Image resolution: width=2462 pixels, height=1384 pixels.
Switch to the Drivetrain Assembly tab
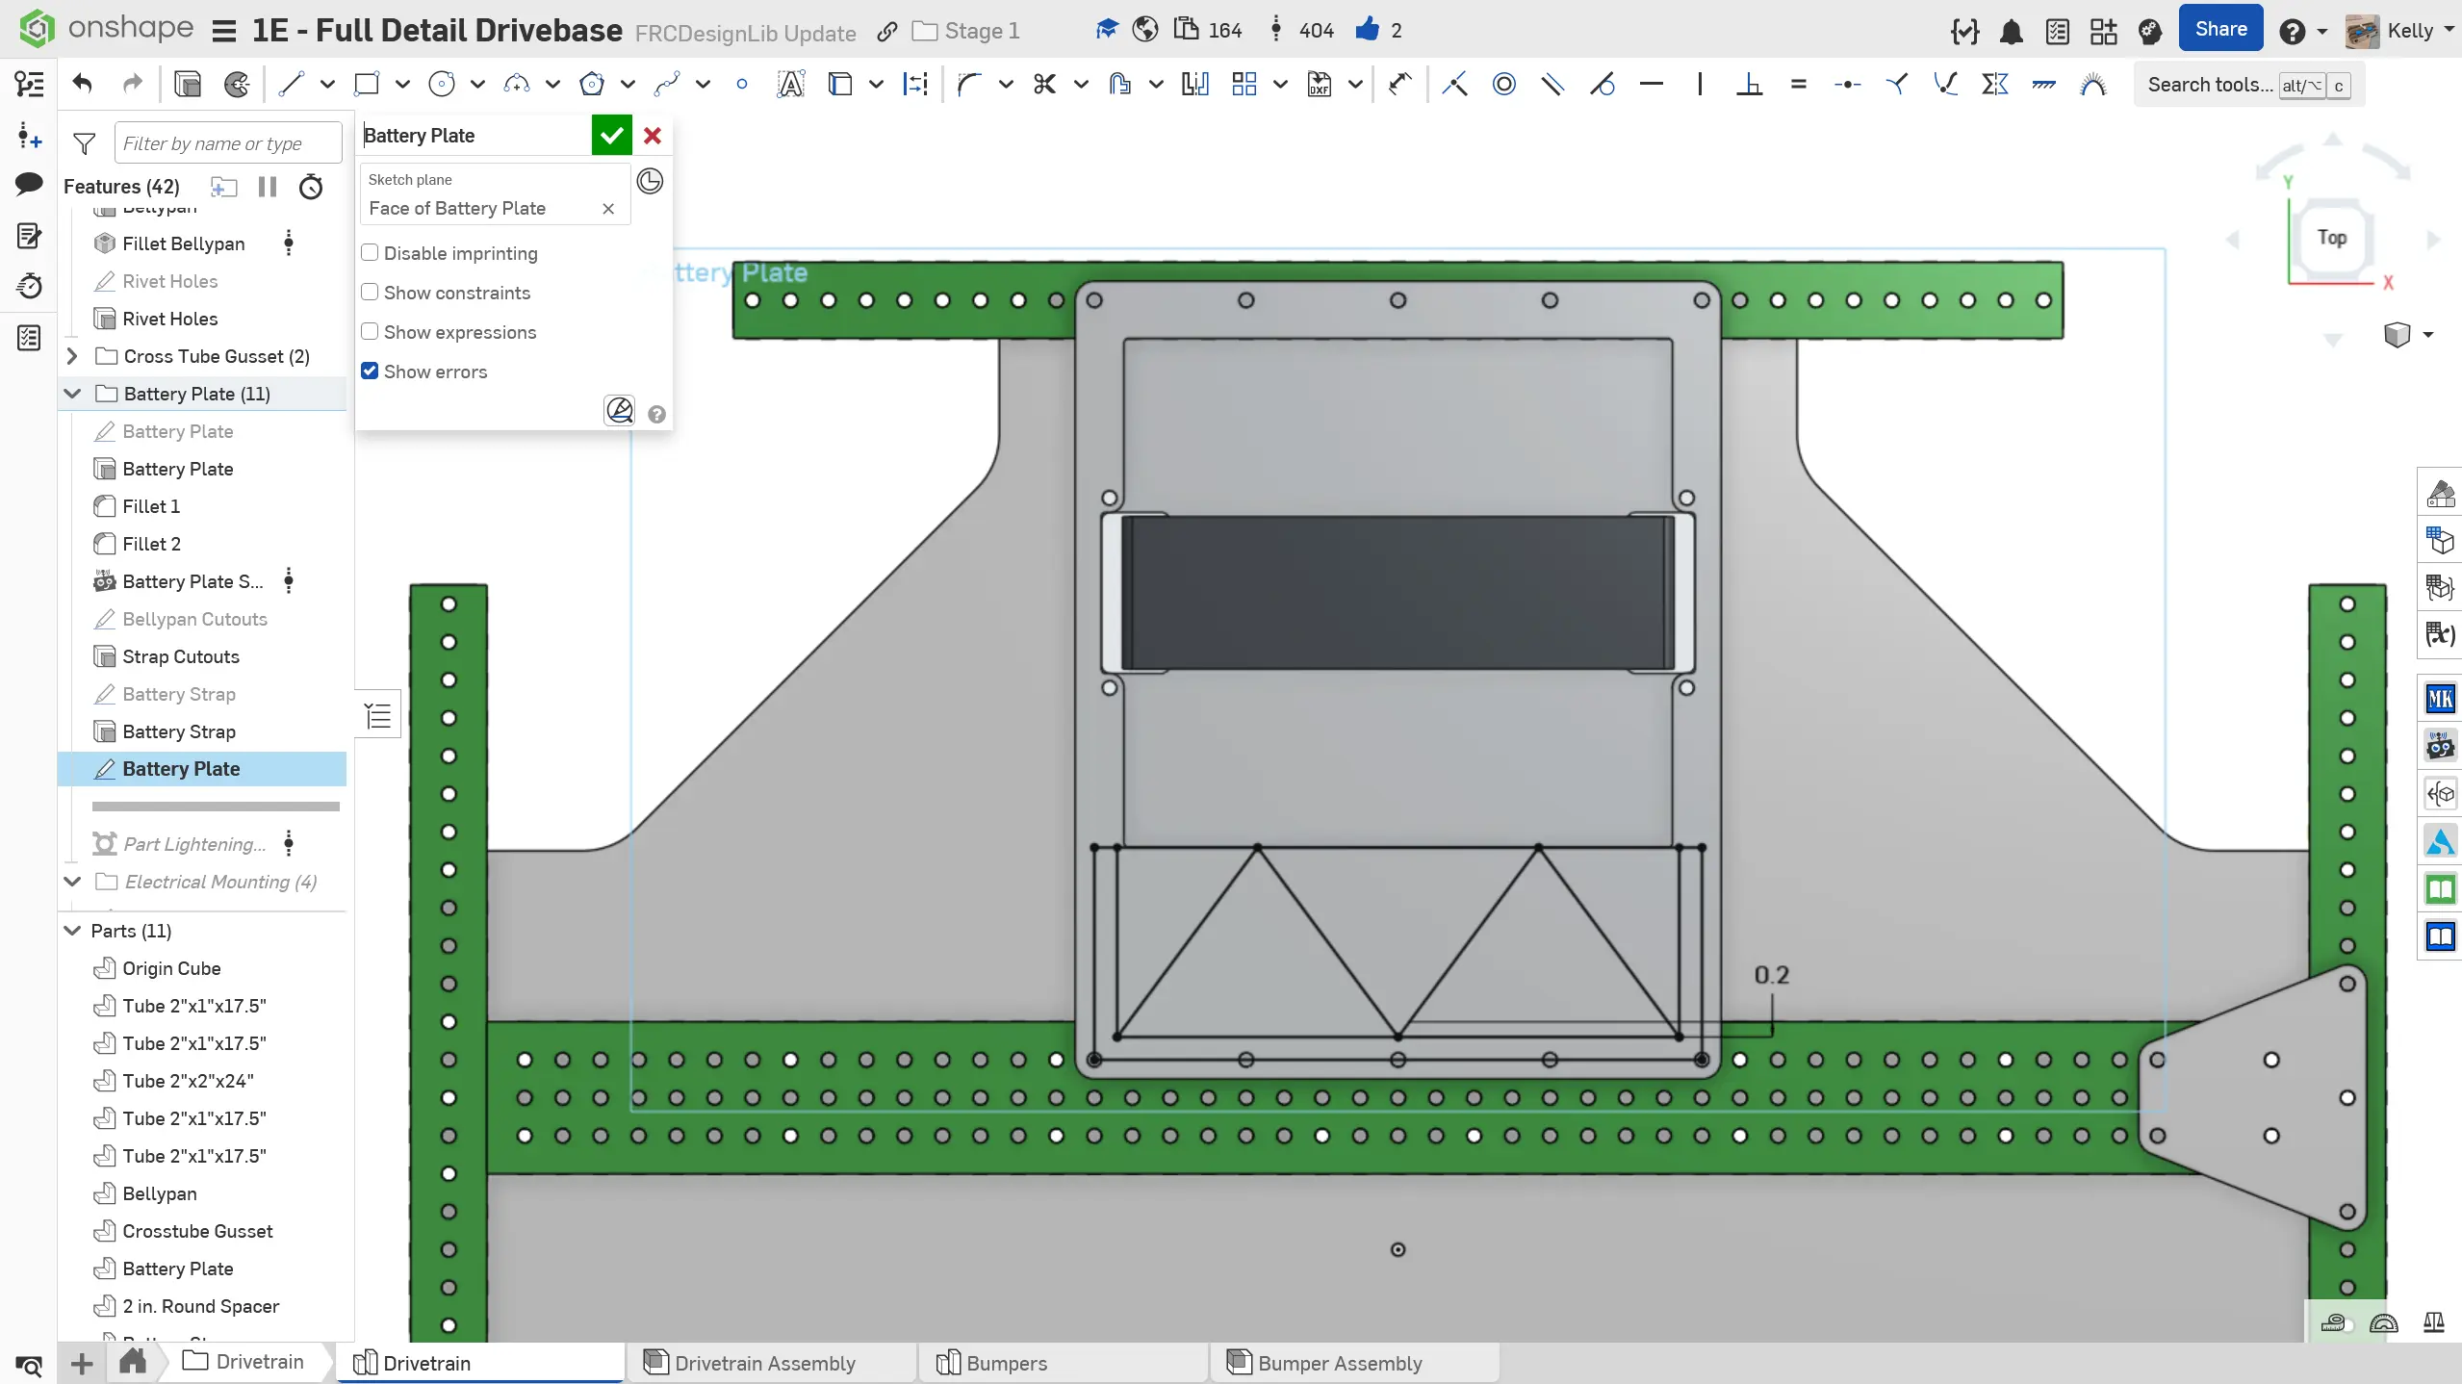(x=764, y=1363)
